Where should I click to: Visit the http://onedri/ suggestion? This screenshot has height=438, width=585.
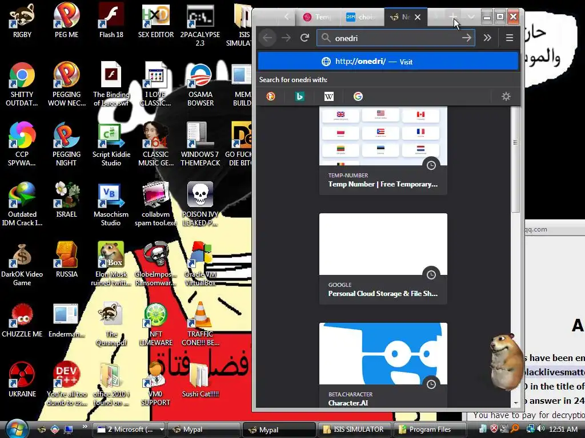click(x=388, y=62)
